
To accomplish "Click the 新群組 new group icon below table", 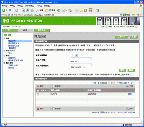I will (x=53, y=109).
